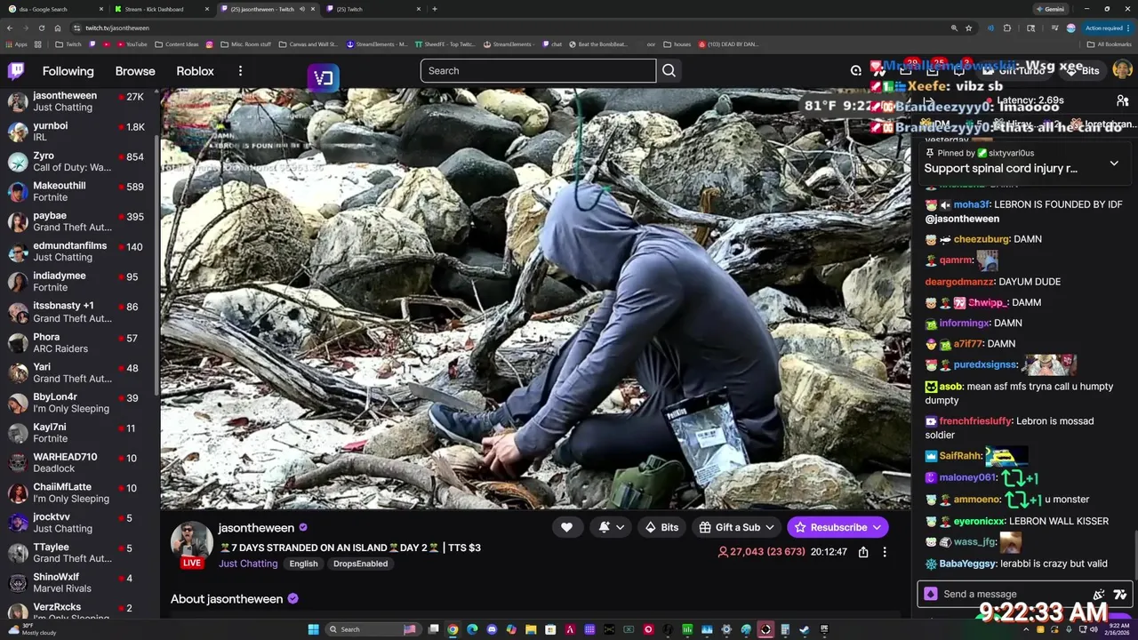Open the stream options three-dot menu
Viewport: 1138px width, 640px height.
tap(884, 552)
